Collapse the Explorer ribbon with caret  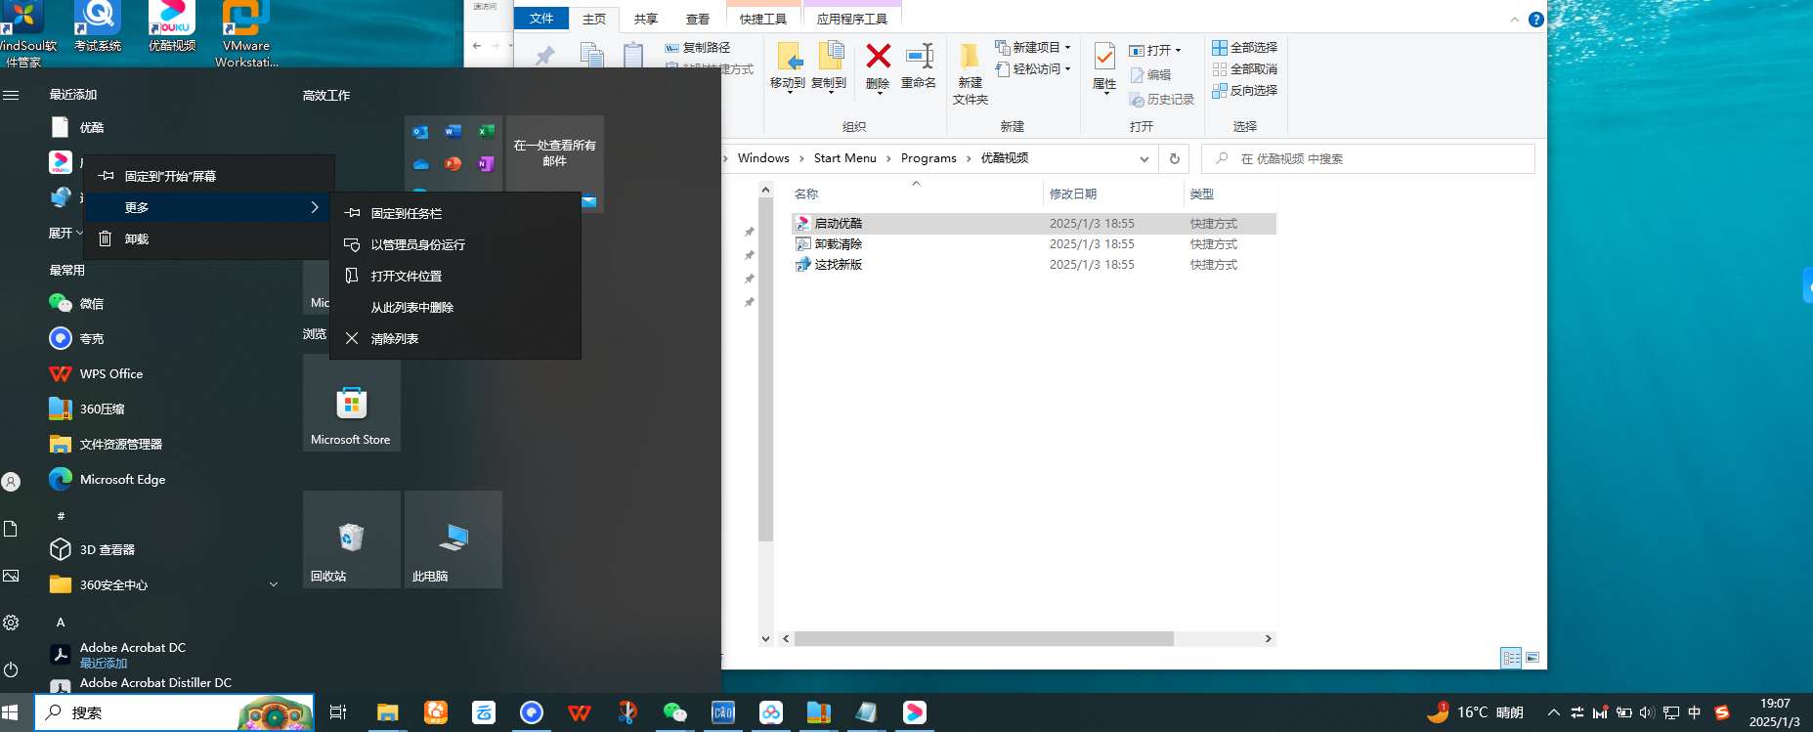(x=1514, y=20)
